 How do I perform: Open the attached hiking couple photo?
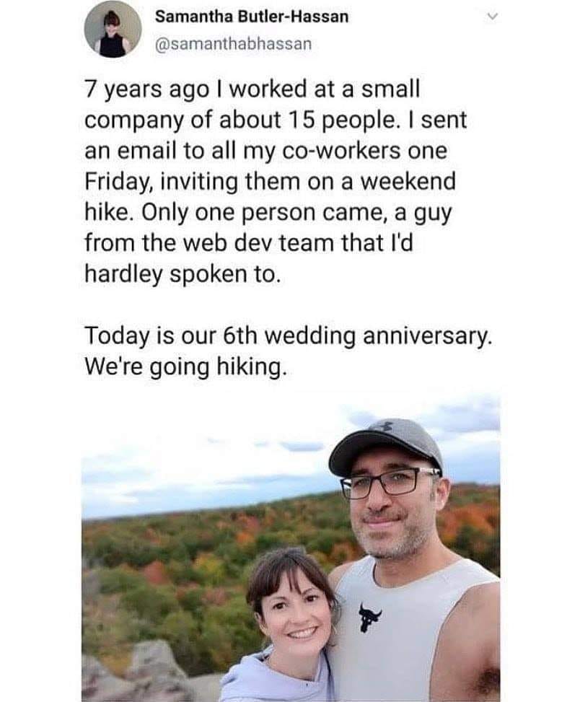291,547
